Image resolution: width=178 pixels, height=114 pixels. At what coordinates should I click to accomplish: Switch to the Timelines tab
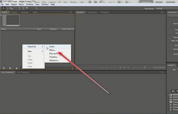tap(25, 12)
